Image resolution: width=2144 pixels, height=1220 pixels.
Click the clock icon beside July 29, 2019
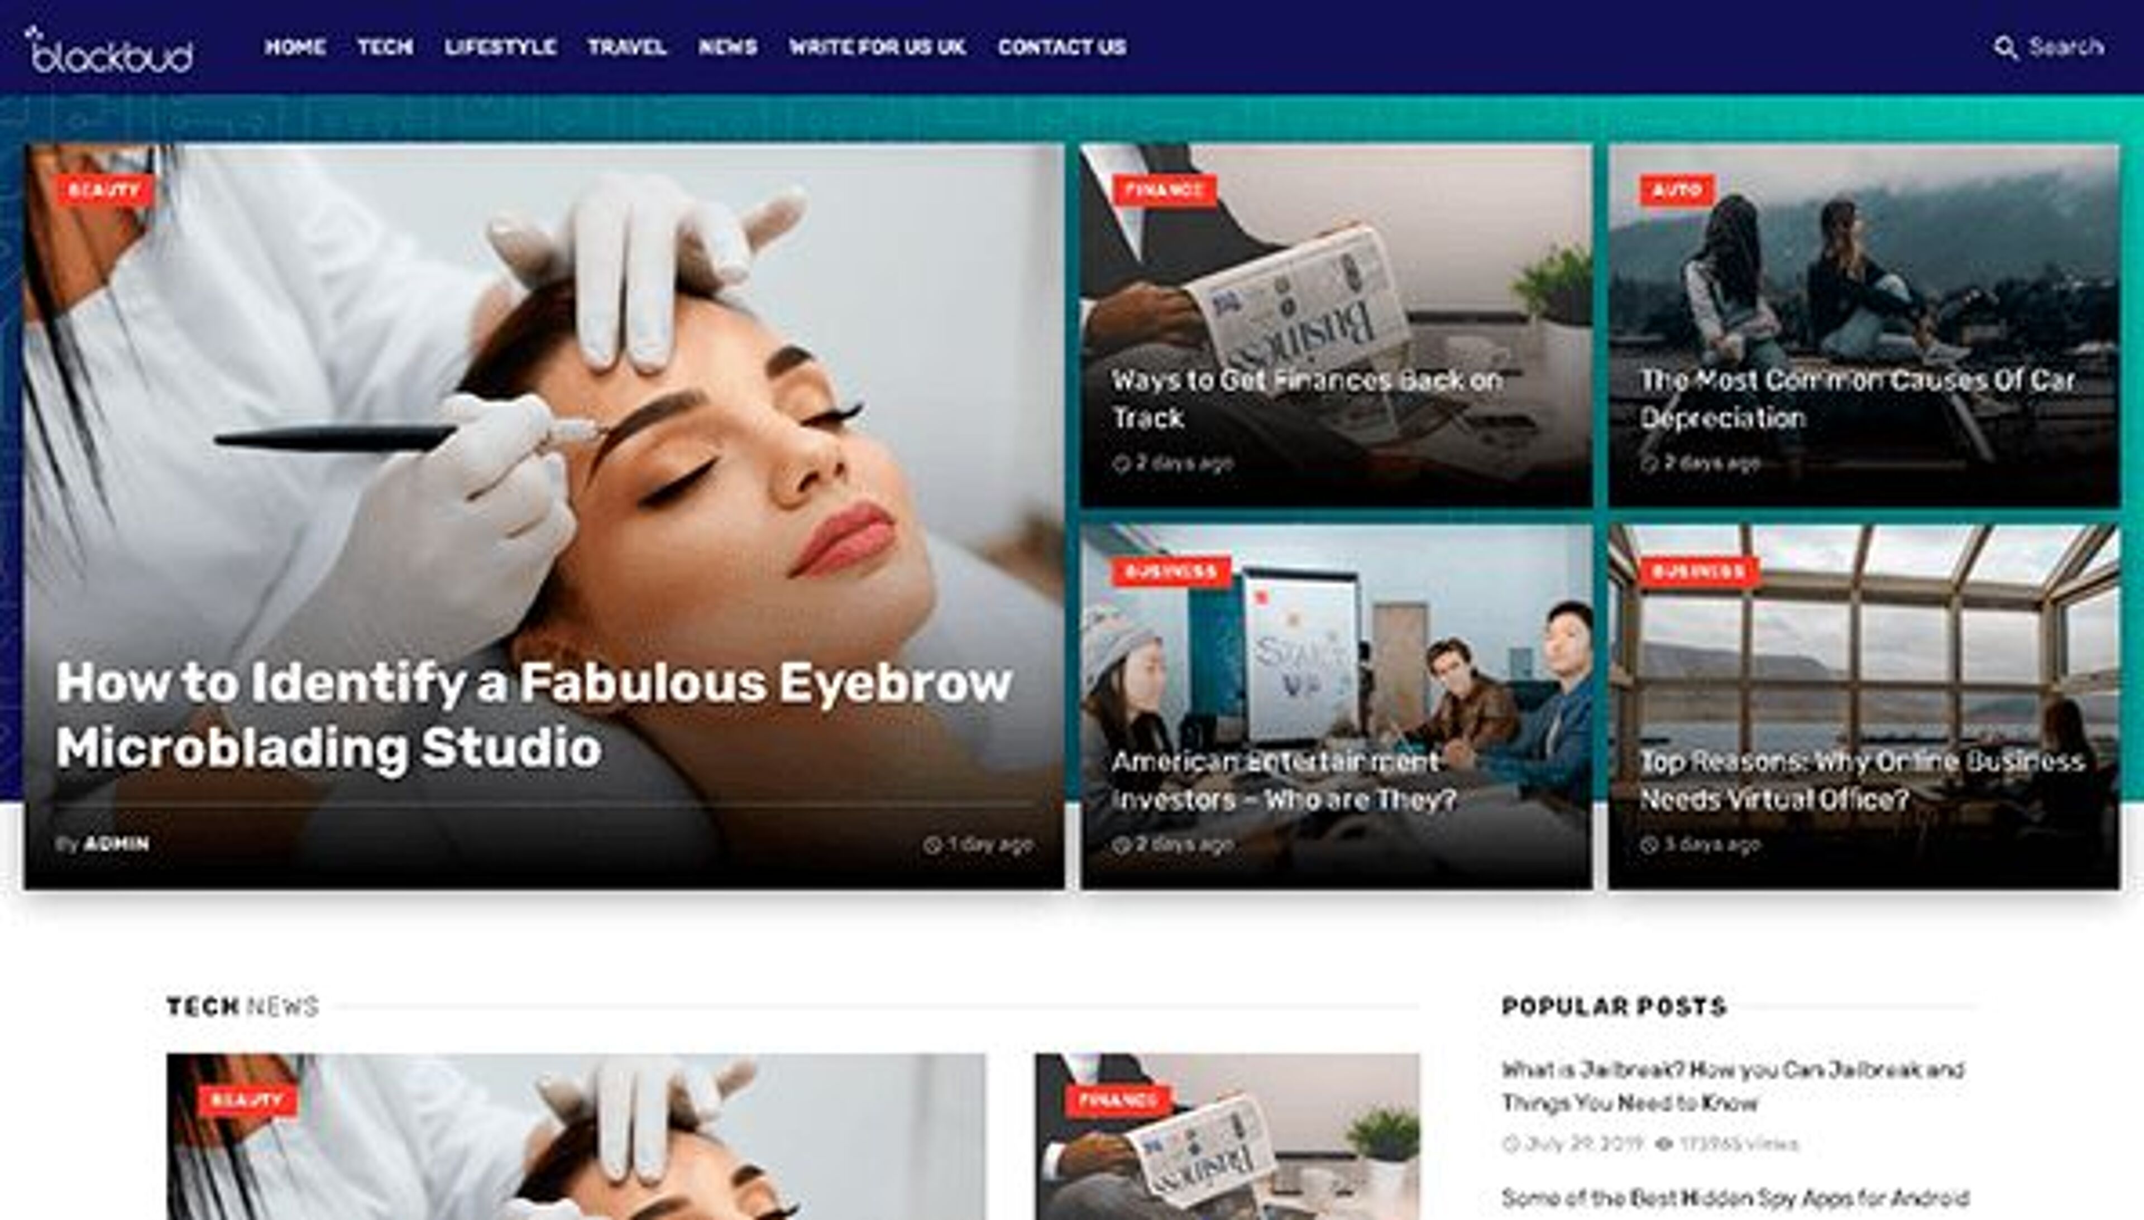coord(1510,1144)
